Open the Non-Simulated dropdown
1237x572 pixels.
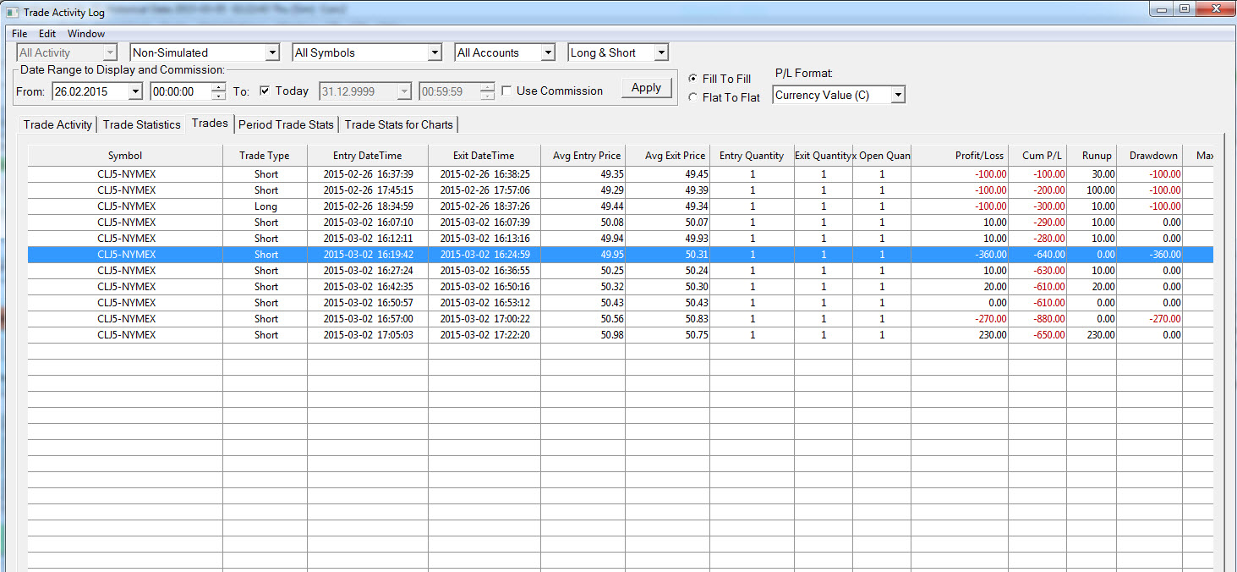271,52
